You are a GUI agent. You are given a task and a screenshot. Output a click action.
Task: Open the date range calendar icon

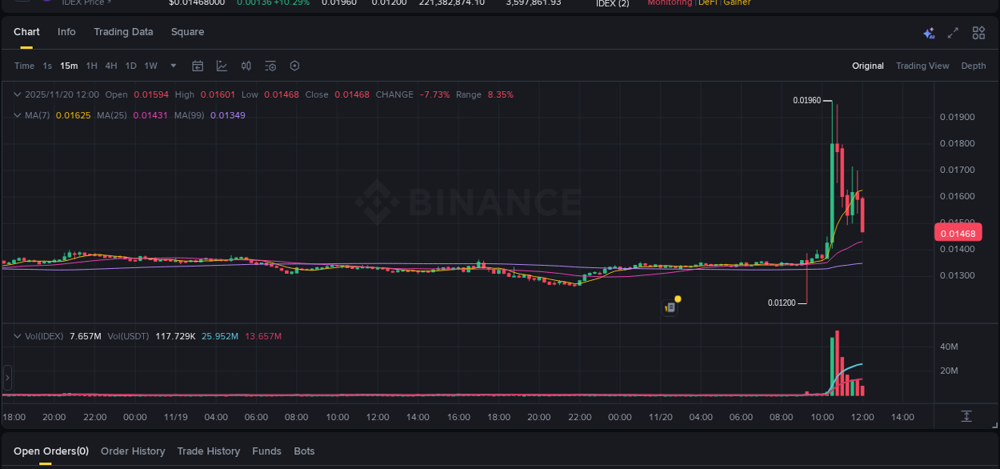[198, 66]
